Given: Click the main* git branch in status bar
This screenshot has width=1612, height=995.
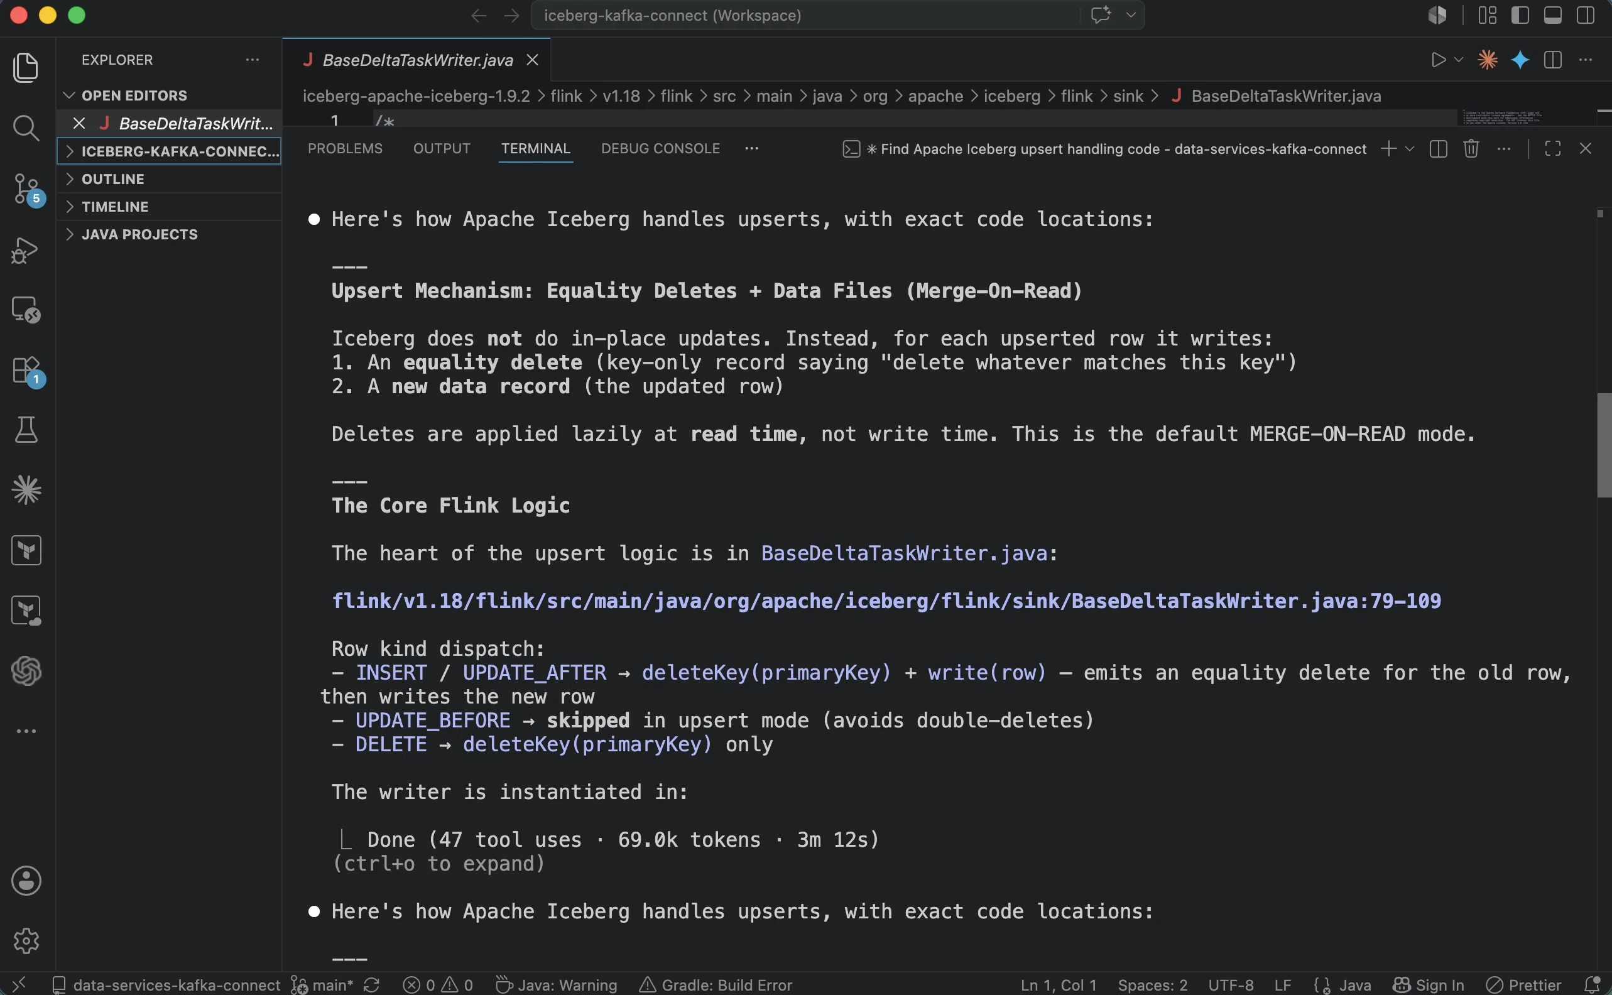Looking at the screenshot, I should (x=324, y=985).
